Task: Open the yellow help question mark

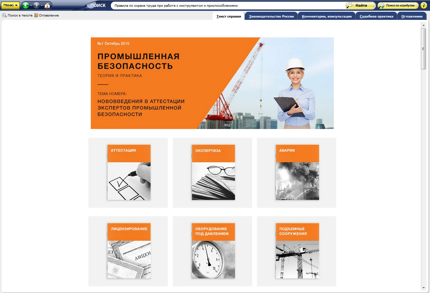Action: click(x=424, y=5)
